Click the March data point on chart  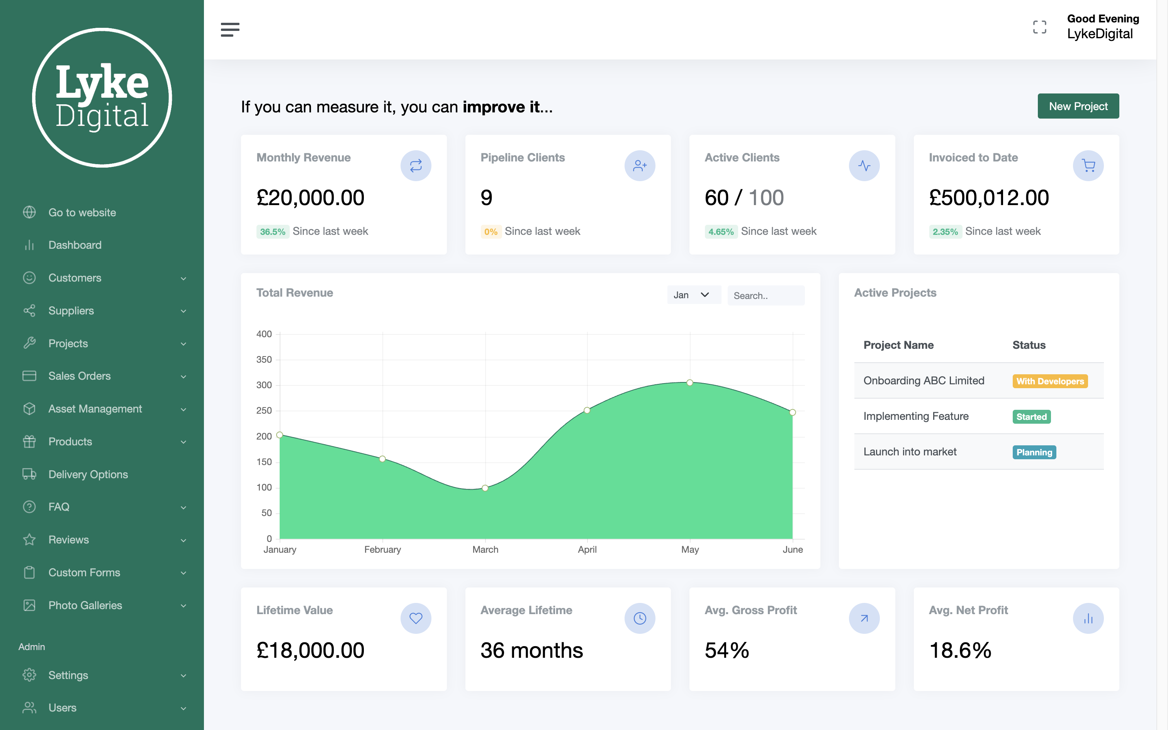[x=485, y=487]
